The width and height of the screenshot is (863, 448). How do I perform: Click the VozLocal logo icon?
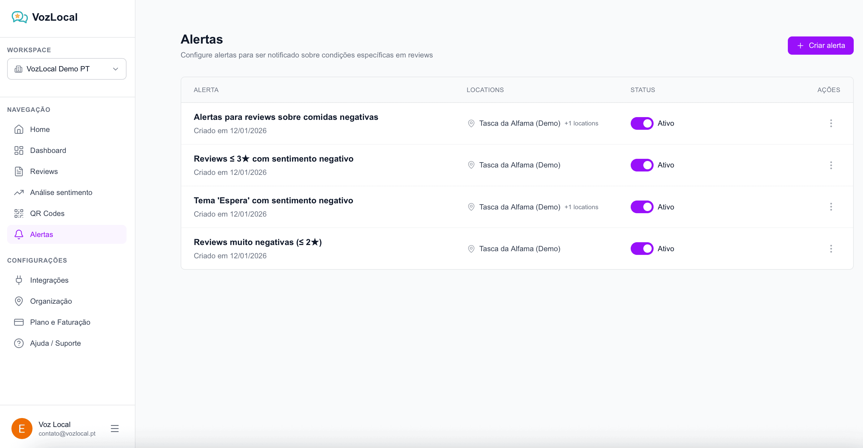pos(19,17)
